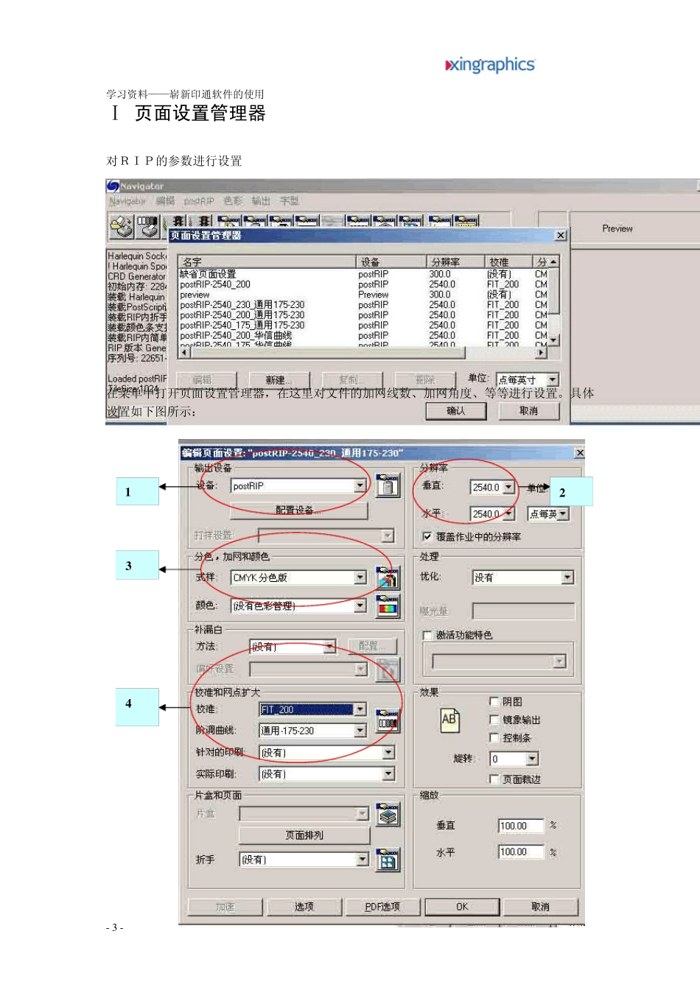This screenshot has height=990, width=700.
Task: Open the 优化 dropdown
Action: (x=567, y=577)
